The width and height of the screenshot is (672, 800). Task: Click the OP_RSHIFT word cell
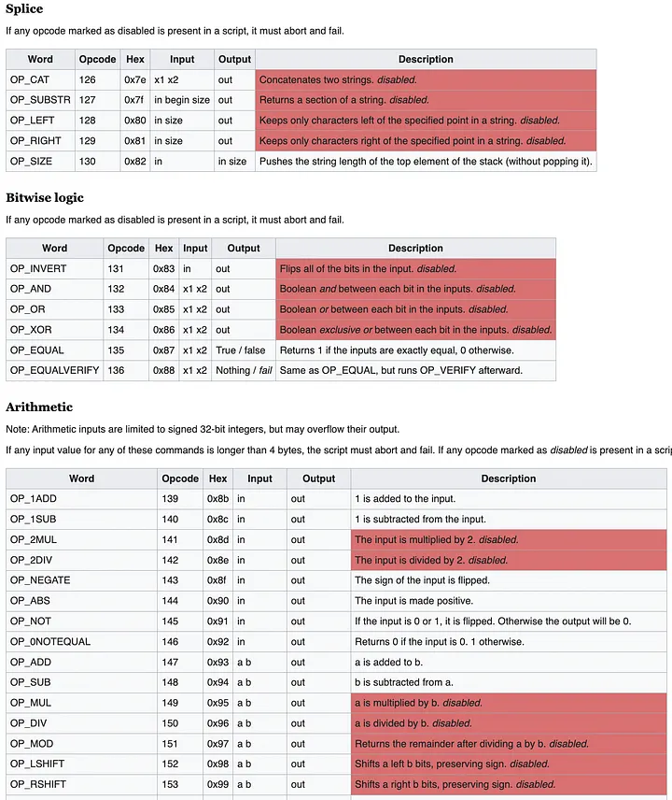click(x=39, y=784)
